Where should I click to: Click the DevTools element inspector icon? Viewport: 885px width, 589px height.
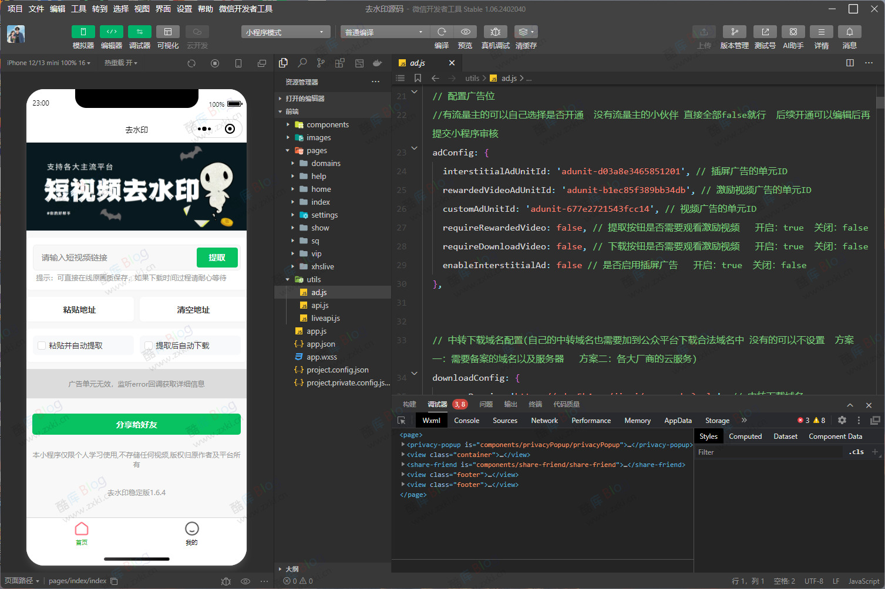[402, 421]
